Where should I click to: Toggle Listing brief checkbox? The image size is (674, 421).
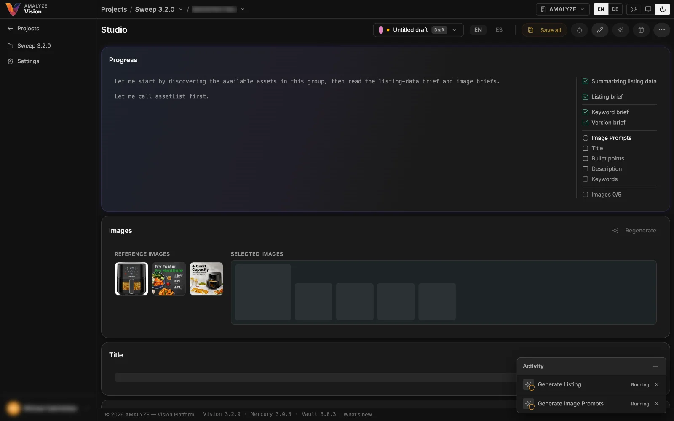585,97
